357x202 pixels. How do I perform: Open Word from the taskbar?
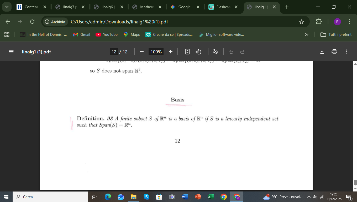[x=185, y=197]
